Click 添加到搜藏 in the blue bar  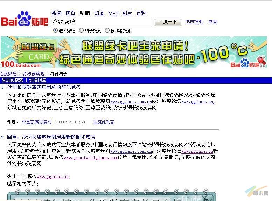pos(12,80)
